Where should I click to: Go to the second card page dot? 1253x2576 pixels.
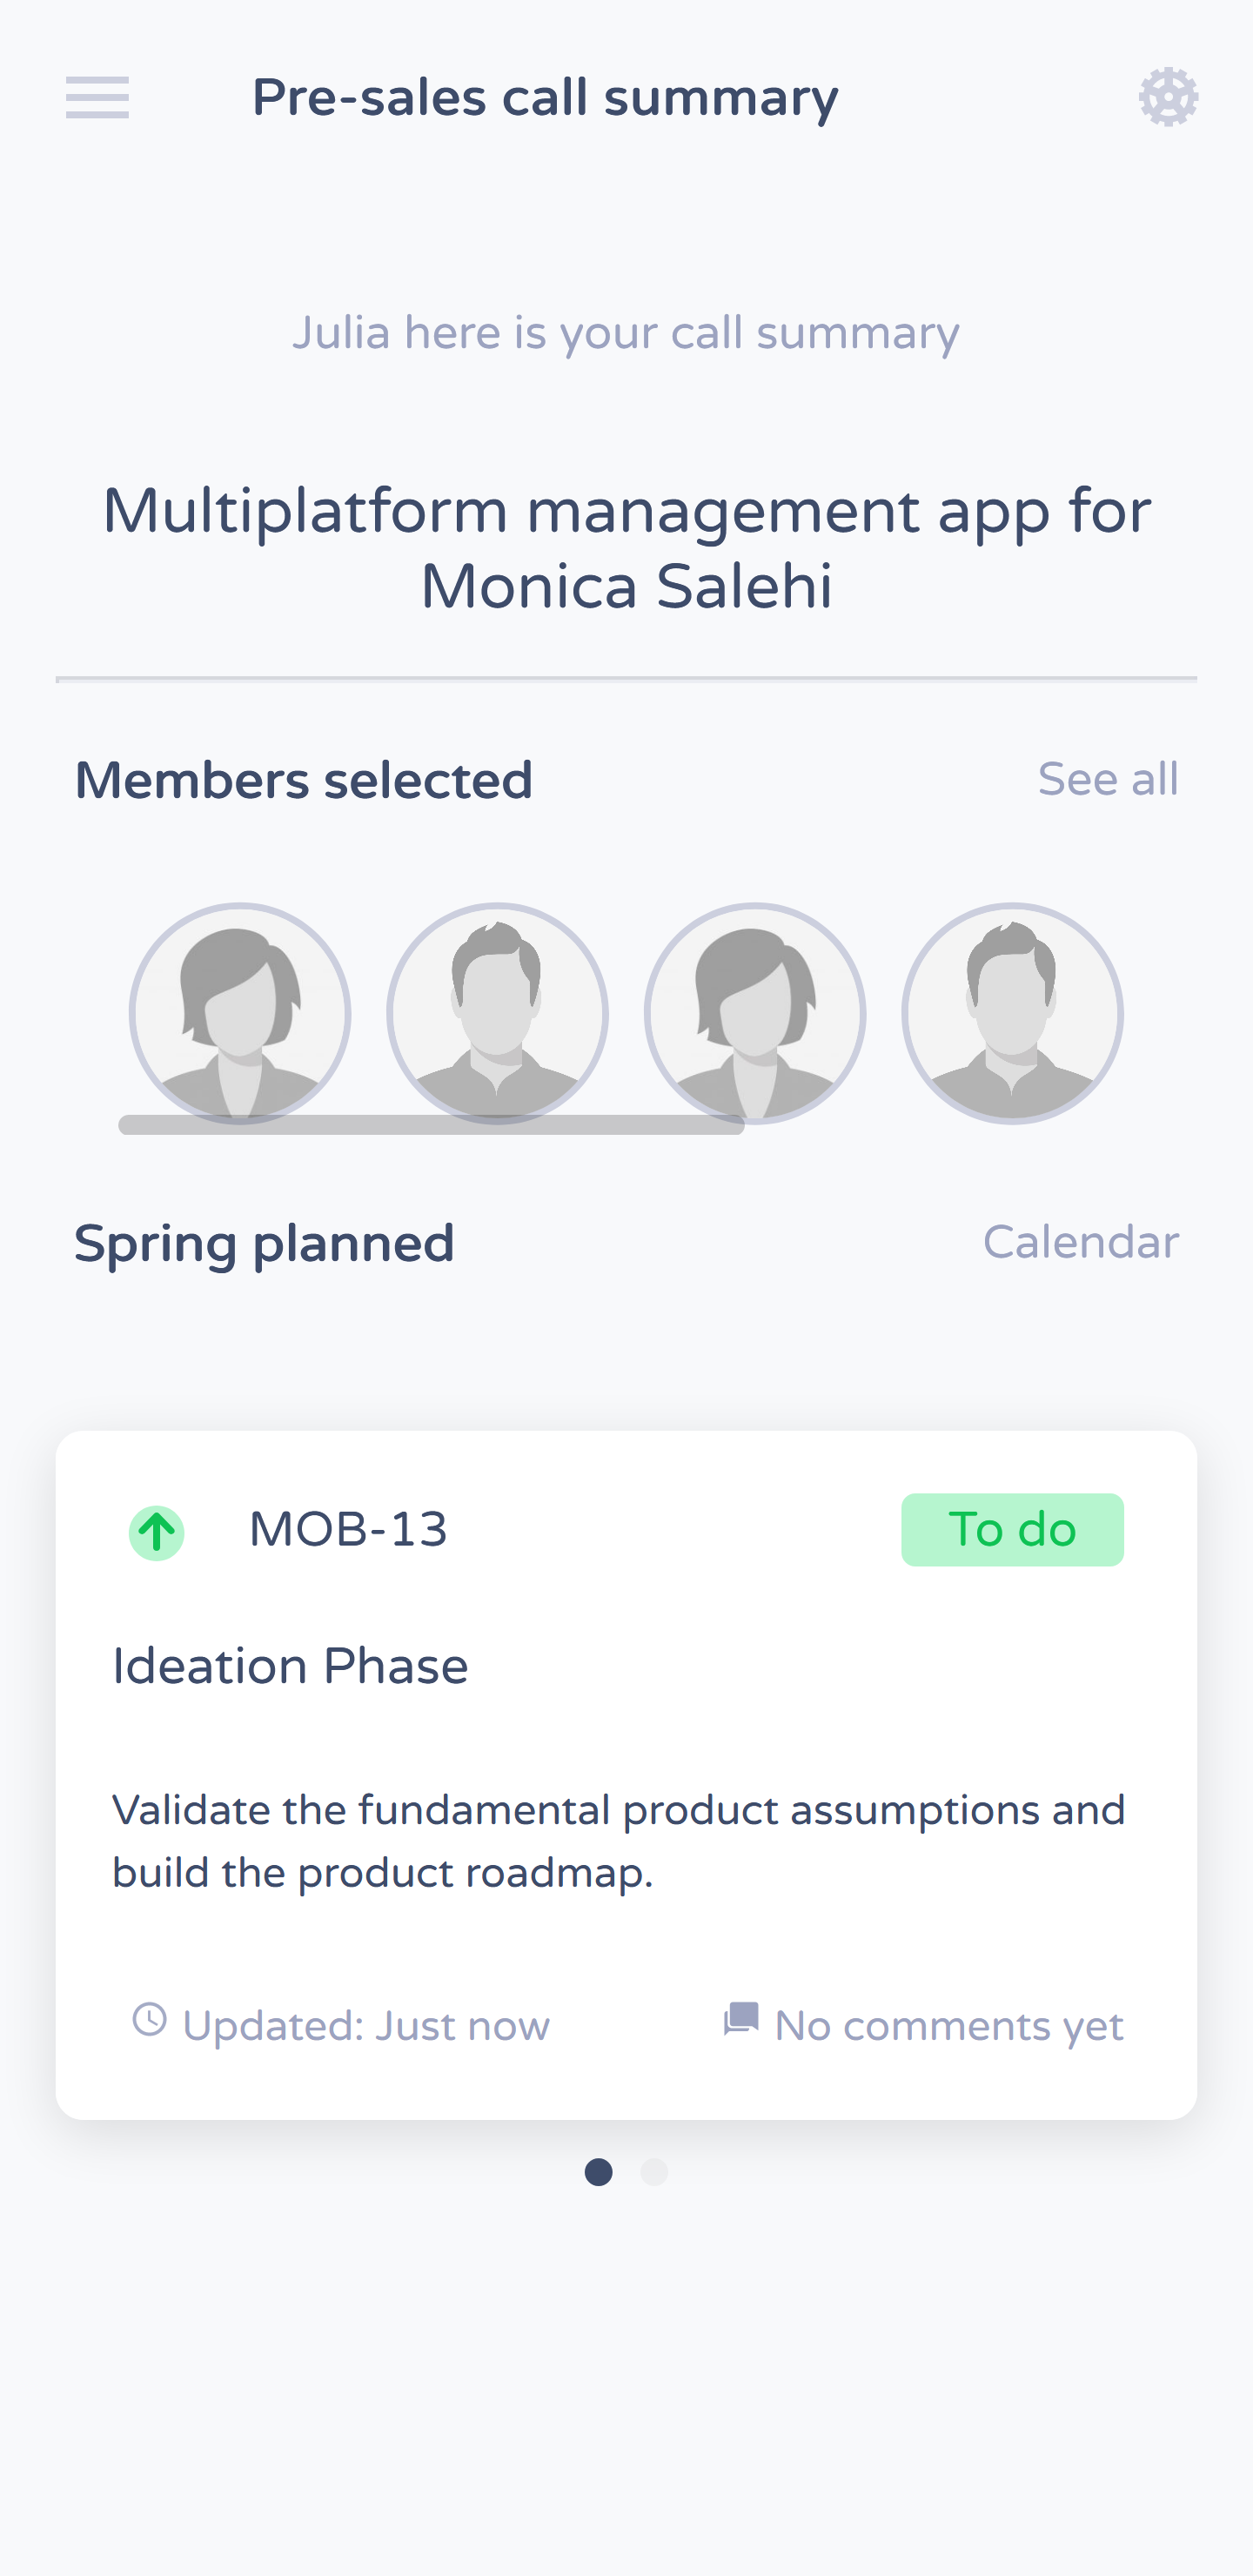(654, 2172)
